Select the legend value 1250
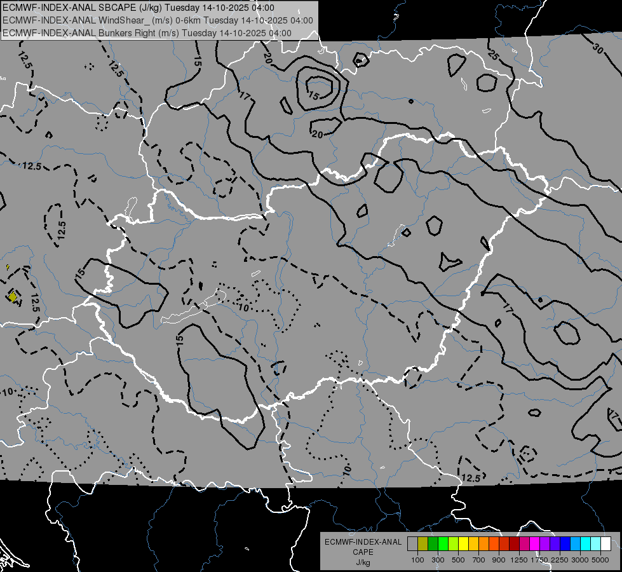Image resolution: width=622 pixels, height=572 pixels. tap(519, 560)
